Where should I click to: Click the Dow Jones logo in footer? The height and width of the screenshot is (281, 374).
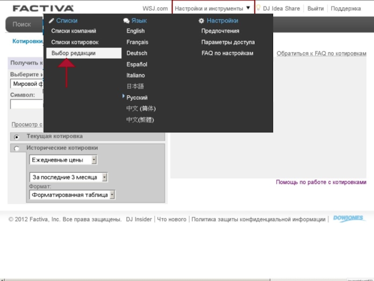[349, 218]
